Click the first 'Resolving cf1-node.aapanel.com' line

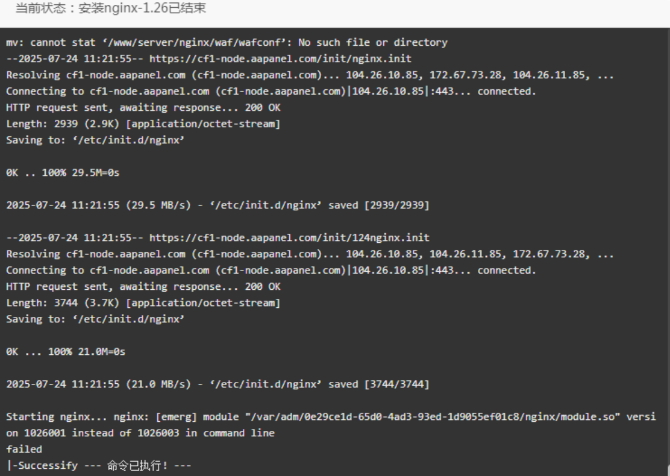coord(310,75)
